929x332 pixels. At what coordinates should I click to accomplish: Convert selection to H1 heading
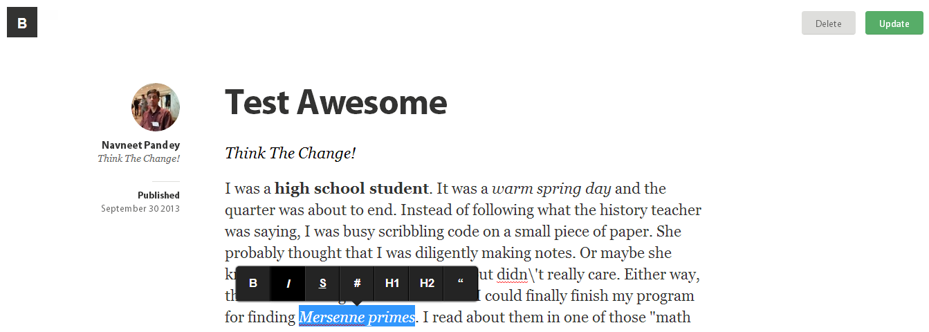(392, 284)
